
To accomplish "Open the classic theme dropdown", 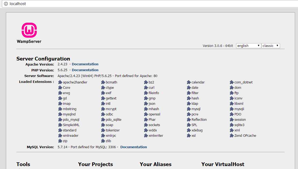I will tap(270, 46).
